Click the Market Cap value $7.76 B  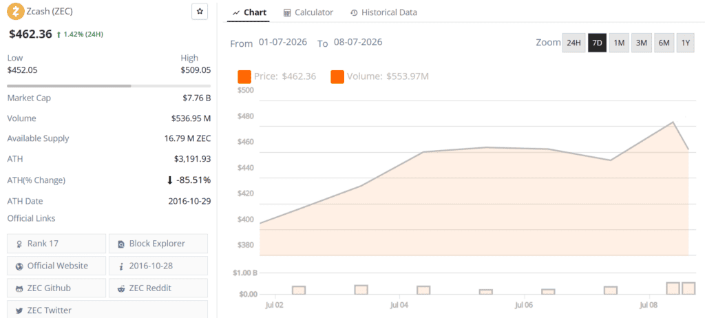tap(195, 98)
